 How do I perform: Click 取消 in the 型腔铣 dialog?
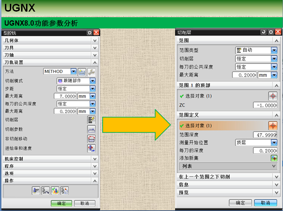(85, 203)
